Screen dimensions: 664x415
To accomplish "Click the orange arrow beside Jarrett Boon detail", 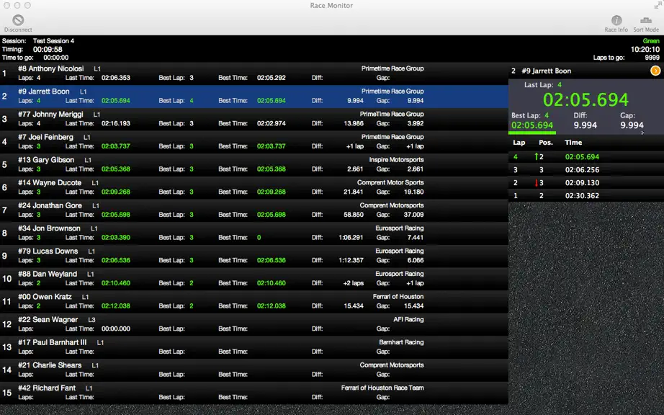I will pyautogui.click(x=655, y=71).
